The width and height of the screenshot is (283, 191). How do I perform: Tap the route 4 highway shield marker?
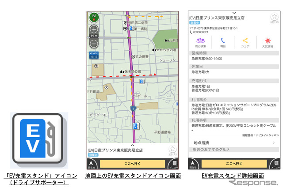(133, 109)
